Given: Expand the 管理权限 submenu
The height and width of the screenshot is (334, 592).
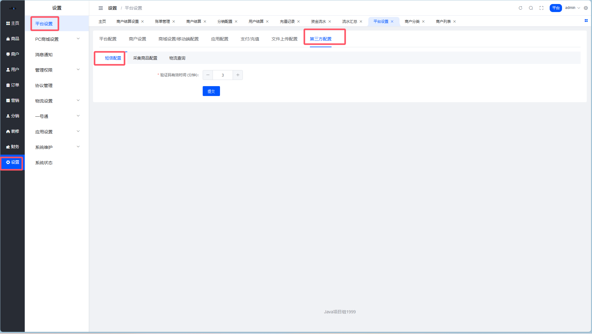Looking at the screenshot, I should pos(57,70).
